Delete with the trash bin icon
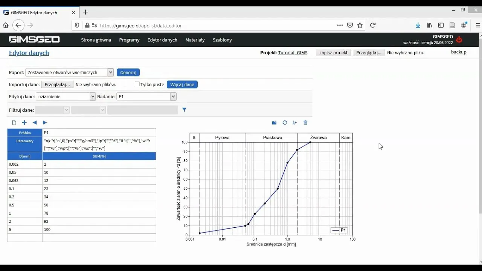 coord(305,123)
